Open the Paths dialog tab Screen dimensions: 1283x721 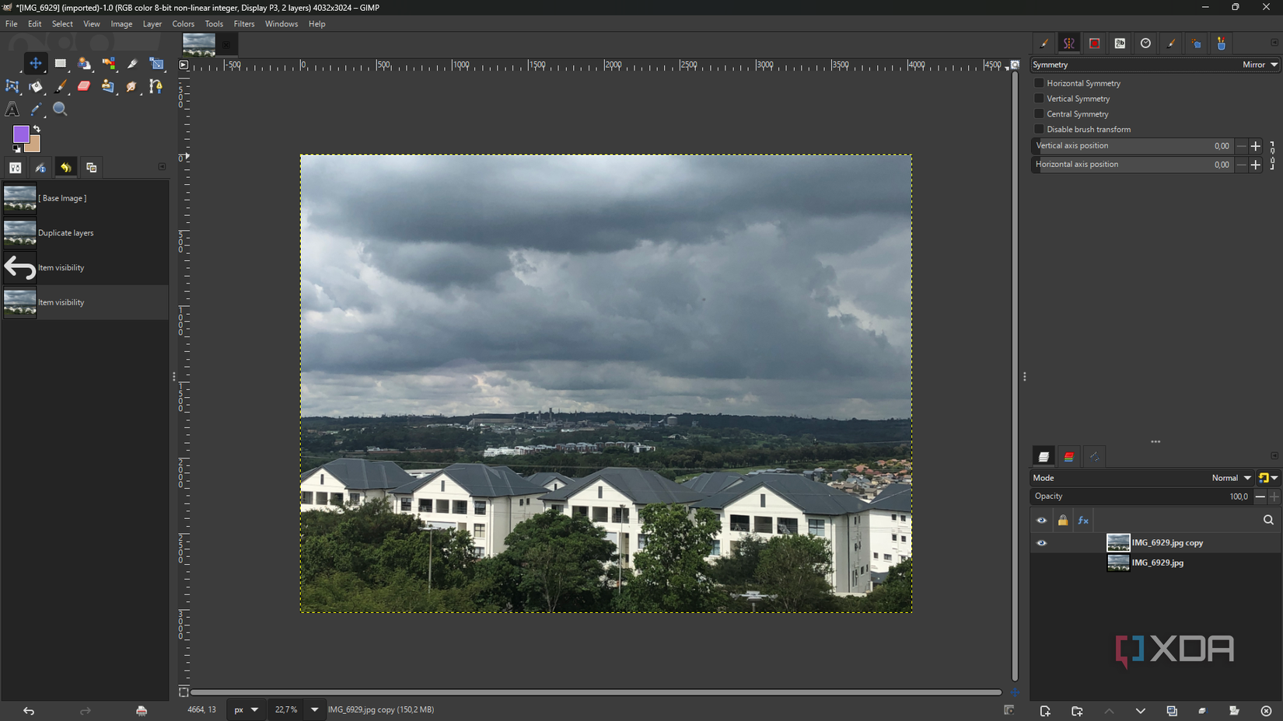pos(1095,456)
